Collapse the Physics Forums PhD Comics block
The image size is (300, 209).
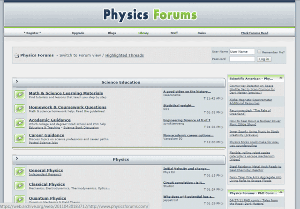(x=281, y=192)
